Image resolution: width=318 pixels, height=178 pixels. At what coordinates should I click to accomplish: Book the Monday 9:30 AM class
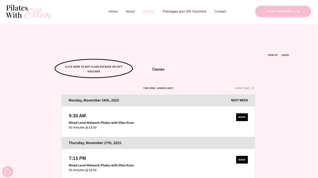[x=242, y=117]
